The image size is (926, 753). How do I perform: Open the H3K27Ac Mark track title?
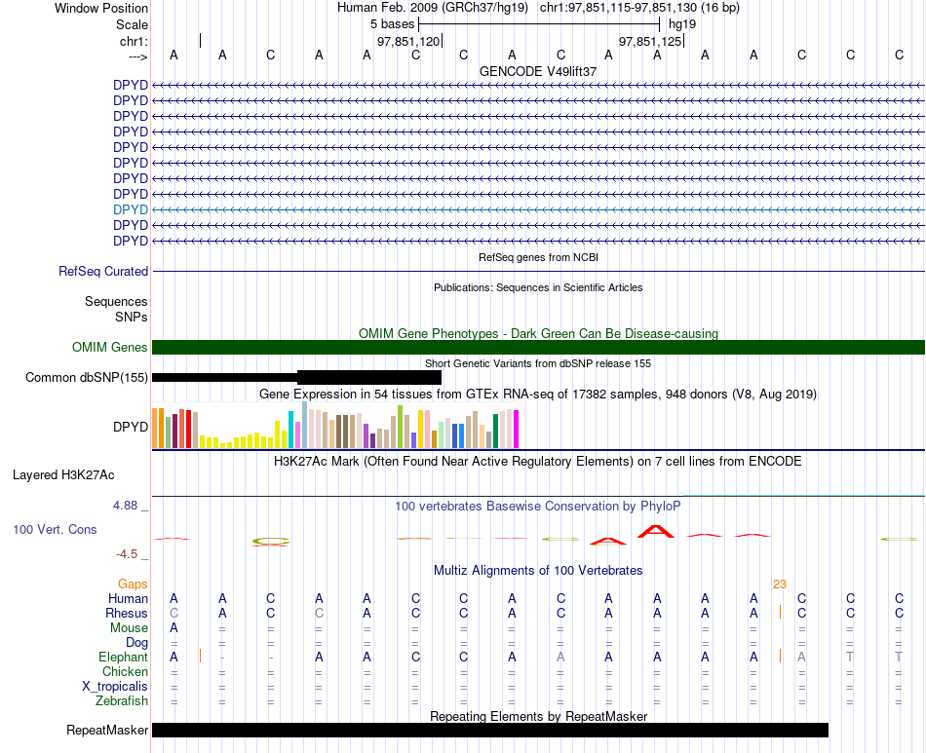coord(538,461)
